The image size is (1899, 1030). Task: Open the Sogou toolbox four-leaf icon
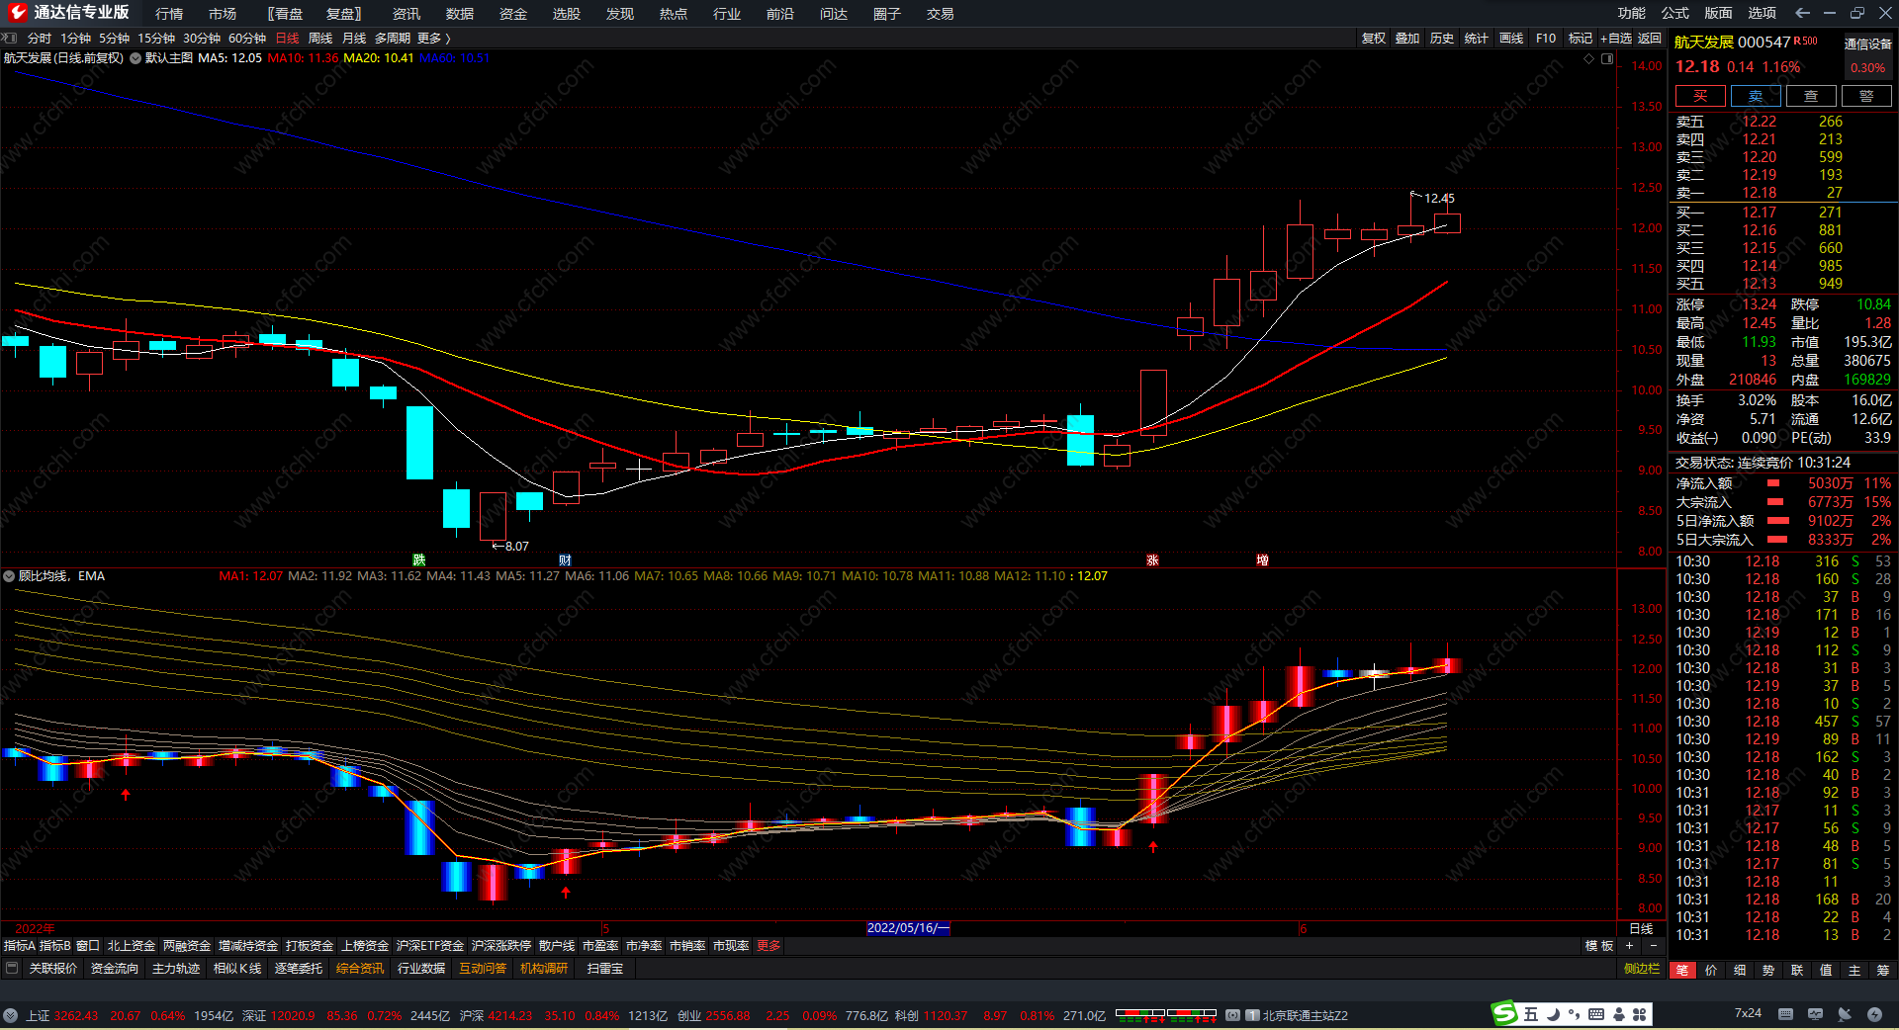pos(1639,1014)
